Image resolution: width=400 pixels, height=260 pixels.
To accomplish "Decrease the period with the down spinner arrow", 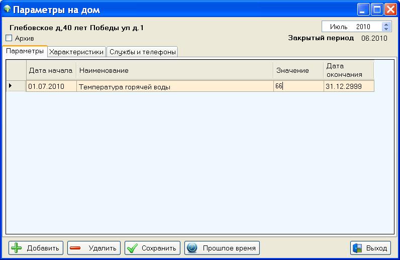I will click(386, 29).
